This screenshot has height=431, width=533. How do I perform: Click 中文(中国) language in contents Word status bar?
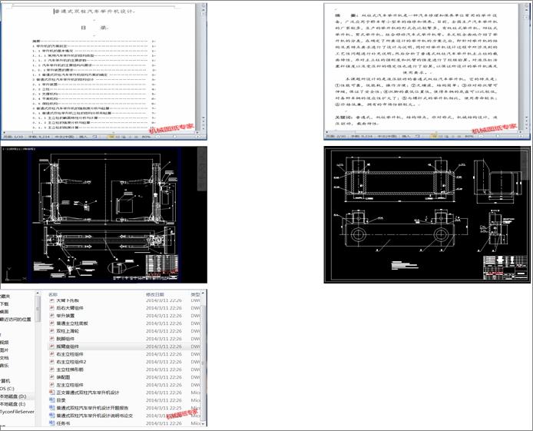[65, 137]
